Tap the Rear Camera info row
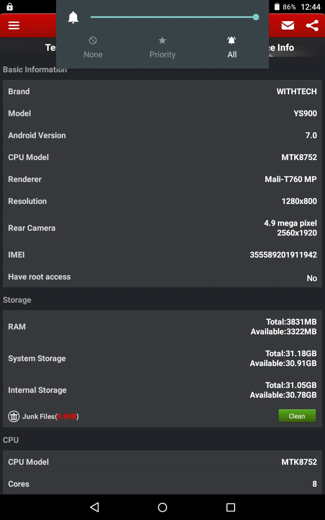The width and height of the screenshot is (325, 520). 162,228
